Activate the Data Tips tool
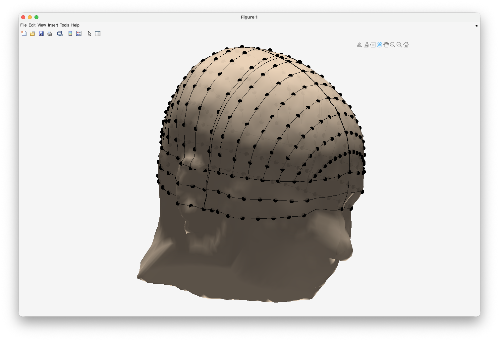This screenshot has width=499, height=341. pos(373,45)
